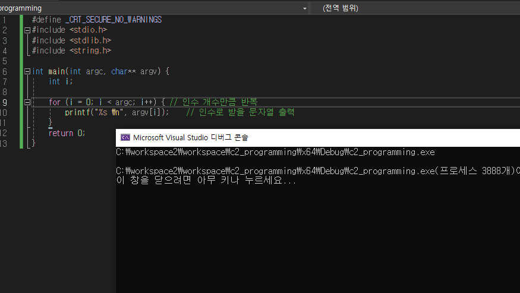Collapse the #include block expander
Viewport: 520px width, 293px height.
coord(27,30)
